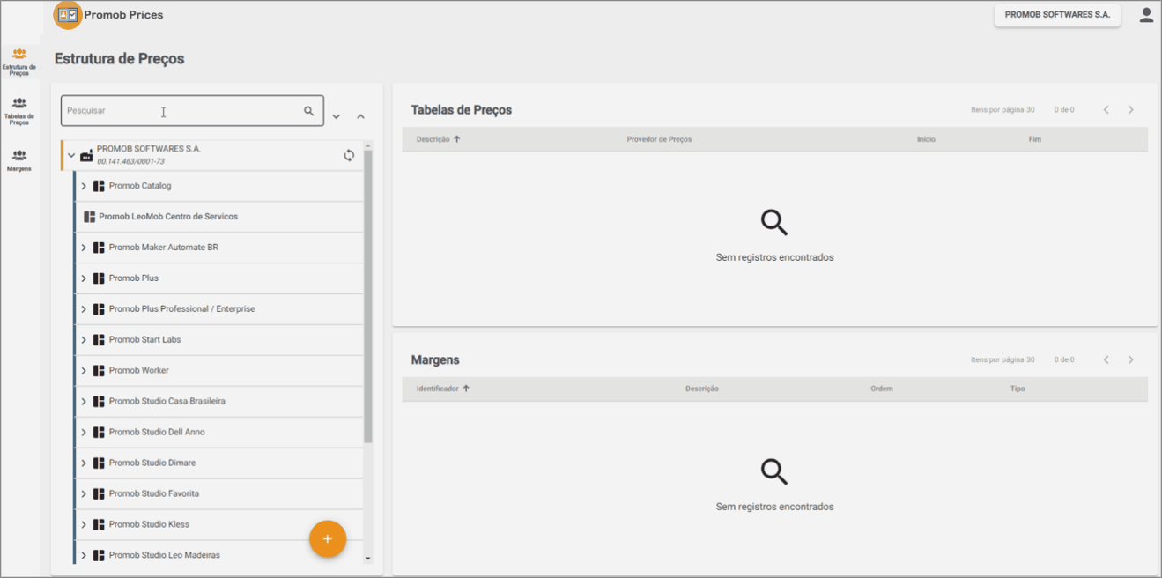Click the refresh icon beside PROMOB SOFTWARES S.A.
Image resolution: width=1162 pixels, height=578 pixels.
click(x=349, y=156)
